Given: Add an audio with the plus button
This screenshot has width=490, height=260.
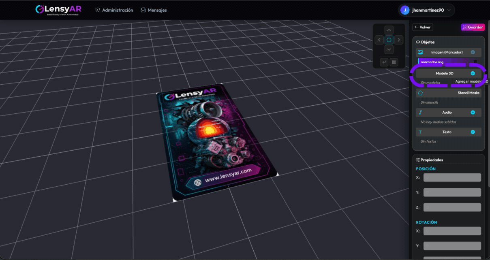Looking at the screenshot, I should [473, 112].
